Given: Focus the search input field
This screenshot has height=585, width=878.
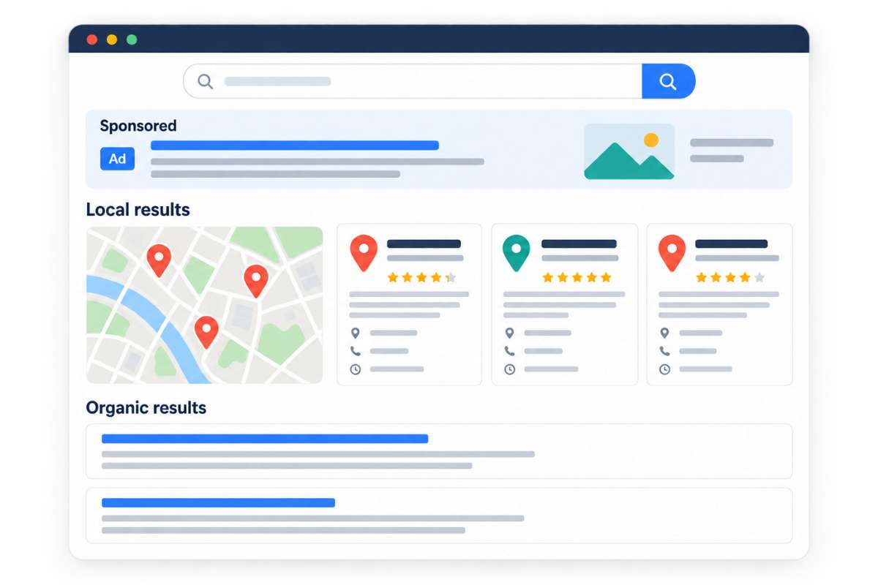Looking at the screenshot, I should pyautogui.click(x=413, y=81).
